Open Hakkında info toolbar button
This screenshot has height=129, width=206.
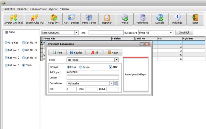coord(177,19)
